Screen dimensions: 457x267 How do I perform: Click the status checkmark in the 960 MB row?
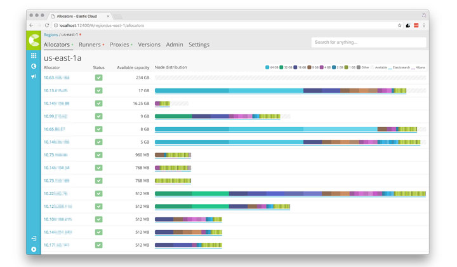98,154
